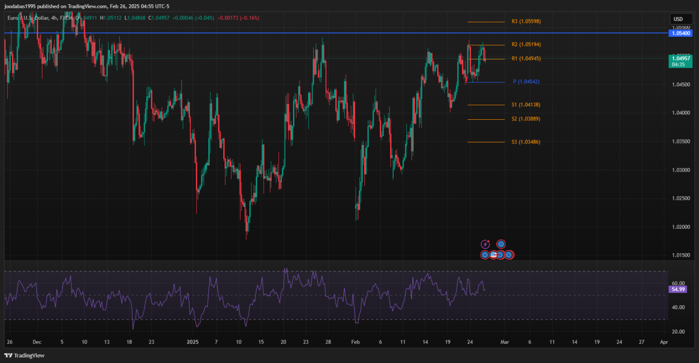Click the upper-row EU flag event icon
Image resolution: width=699 pixels, height=363 pixels.
click(x=501, y=244)
